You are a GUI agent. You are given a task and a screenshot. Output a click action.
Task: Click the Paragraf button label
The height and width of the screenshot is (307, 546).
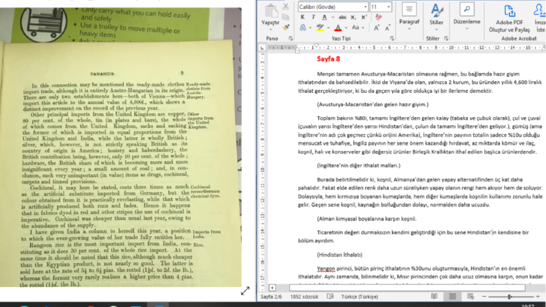(x=409, y=21)
